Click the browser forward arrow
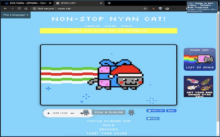 tap(12, 9)
